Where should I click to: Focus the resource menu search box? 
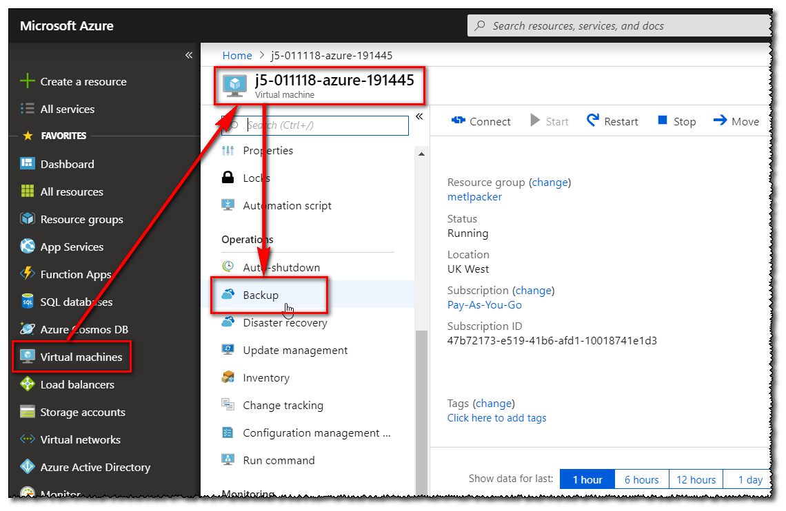pyautogui.click(x=315, y=125)
